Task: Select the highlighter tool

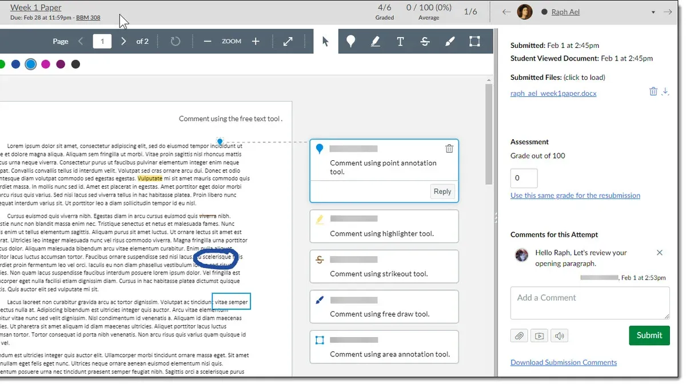Action: point(376,42)
